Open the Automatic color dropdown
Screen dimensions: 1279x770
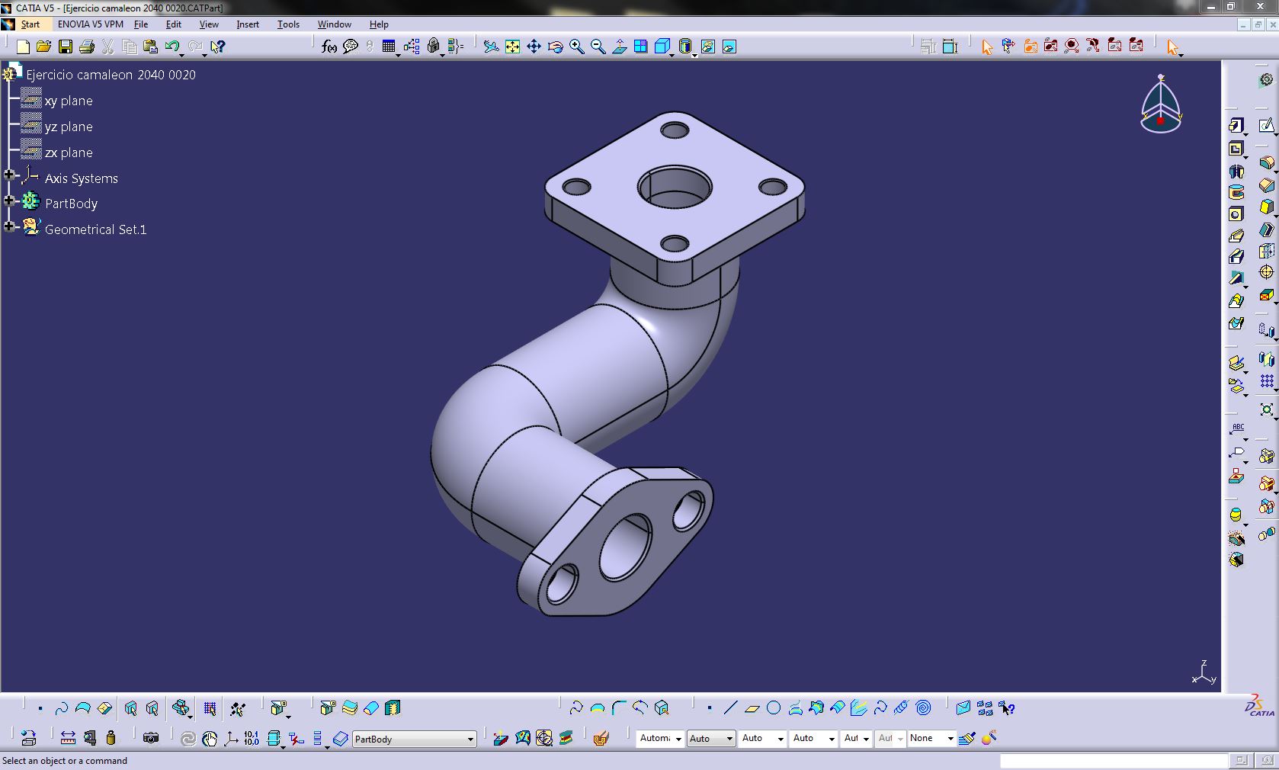[x=661, y=738]
